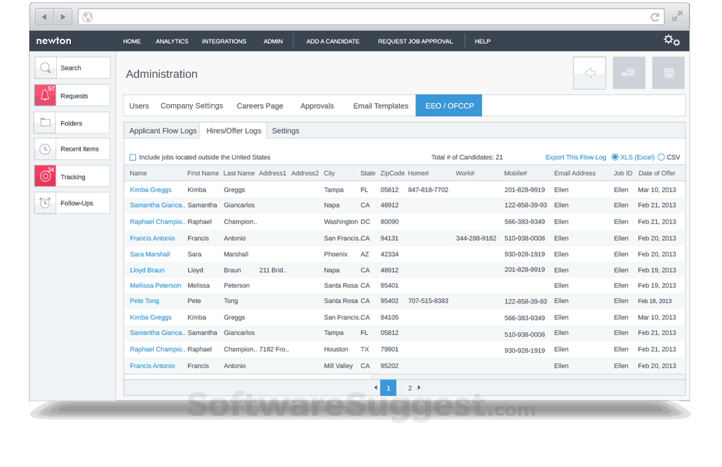
Task: Open the Email Templates tab
Action: pyautogui.click(x=380, y=105)
